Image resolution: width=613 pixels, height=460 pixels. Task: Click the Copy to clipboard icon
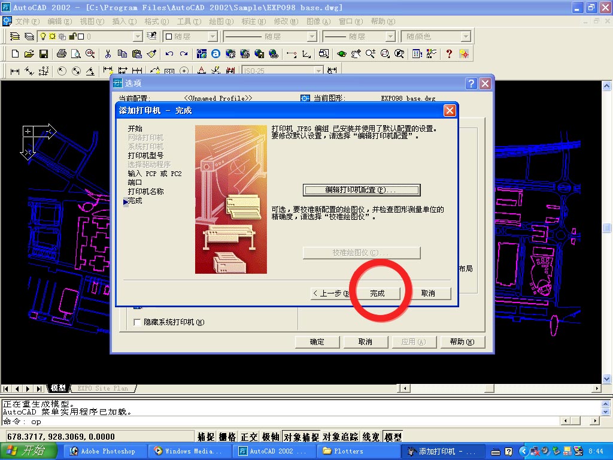(122, 53)
